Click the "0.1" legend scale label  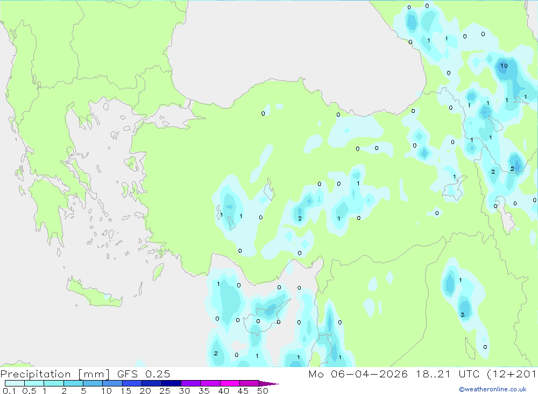point(9,391)
